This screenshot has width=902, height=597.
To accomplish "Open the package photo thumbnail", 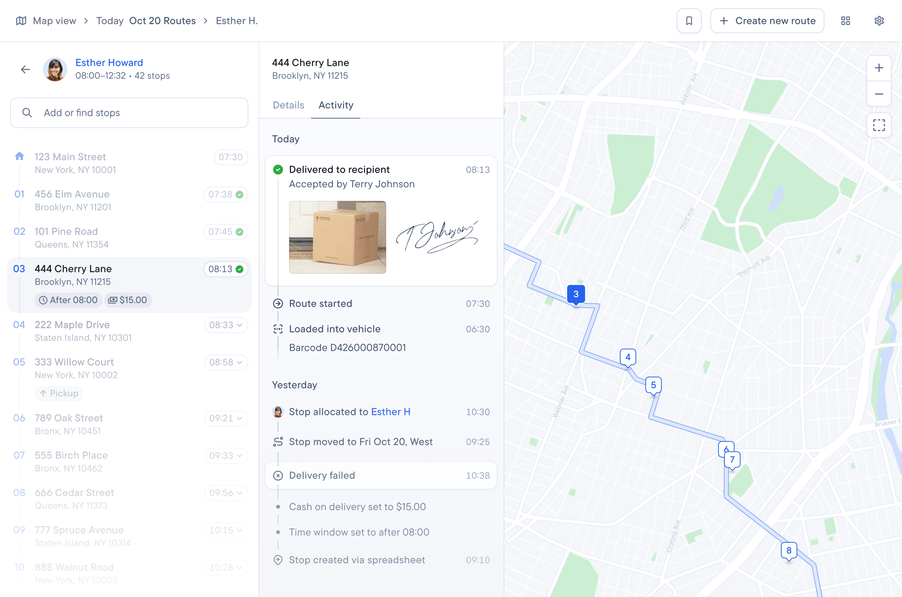I will coord(338,237).
